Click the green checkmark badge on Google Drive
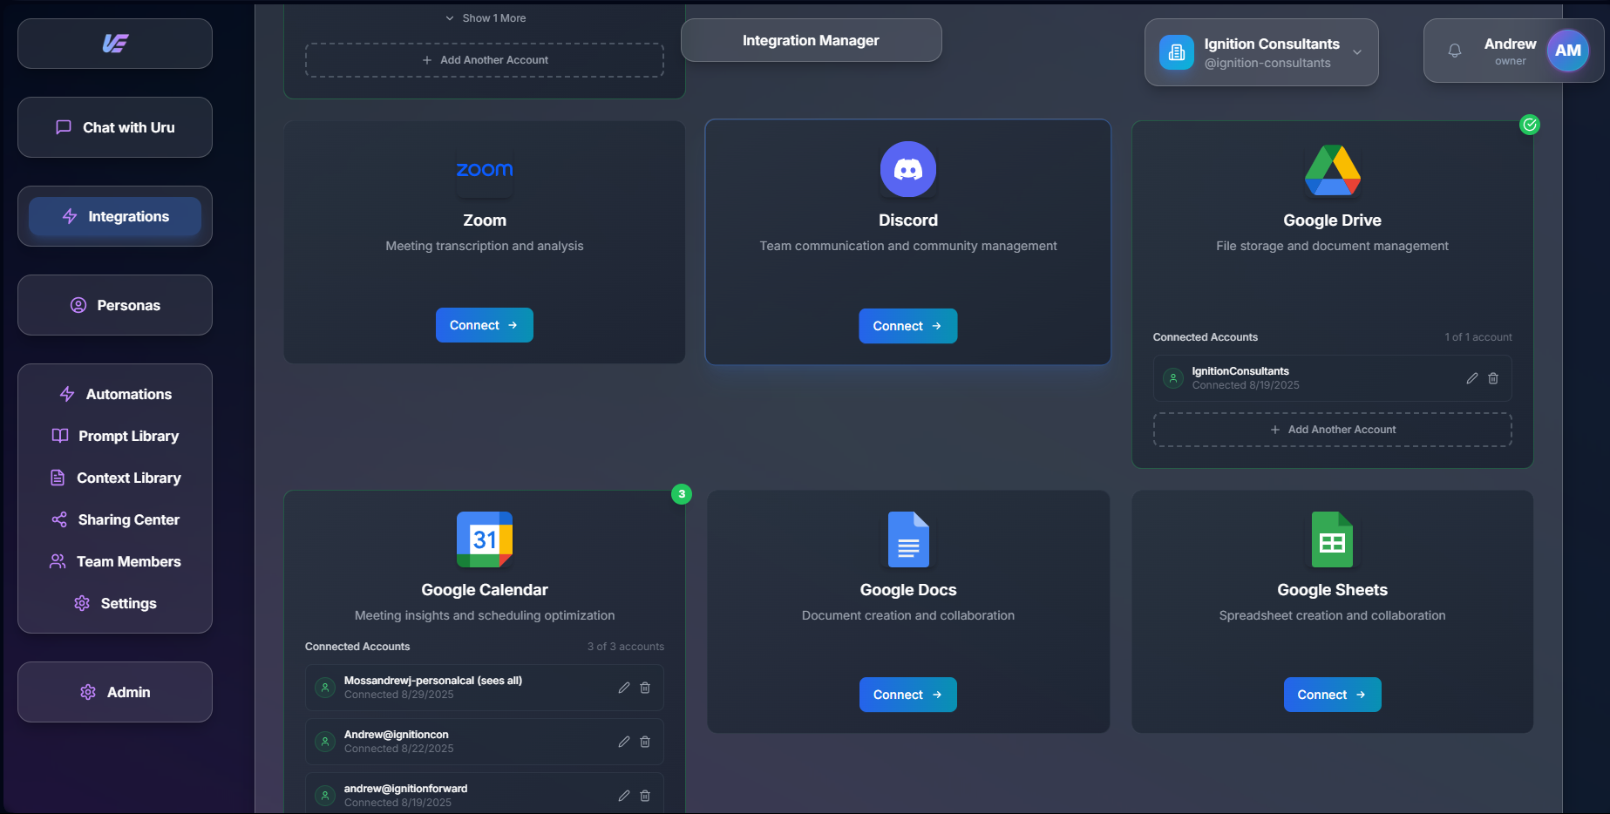The width and height of the screenshot is (1610, 814). 1530,125
